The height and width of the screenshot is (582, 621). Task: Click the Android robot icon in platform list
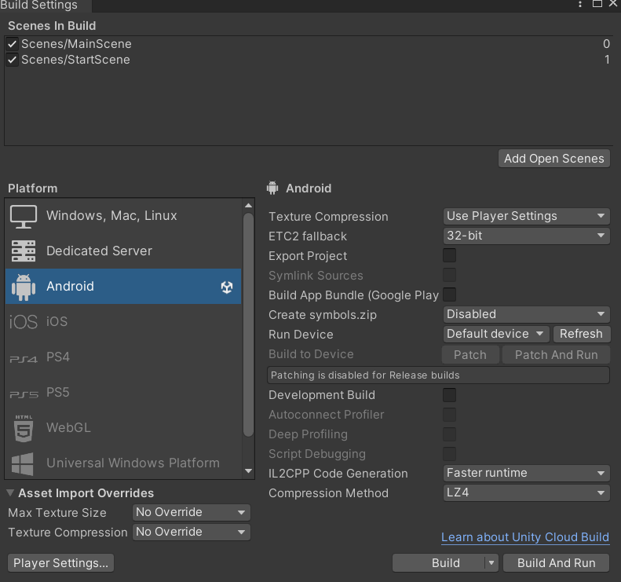[x=24, y=287]
